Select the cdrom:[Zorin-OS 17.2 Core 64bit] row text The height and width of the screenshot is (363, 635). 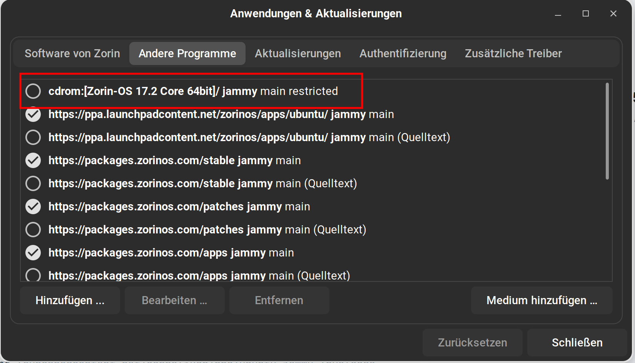point(193,91)
